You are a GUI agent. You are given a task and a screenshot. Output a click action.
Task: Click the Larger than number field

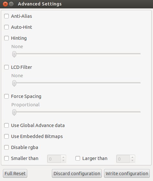[123, 159]
